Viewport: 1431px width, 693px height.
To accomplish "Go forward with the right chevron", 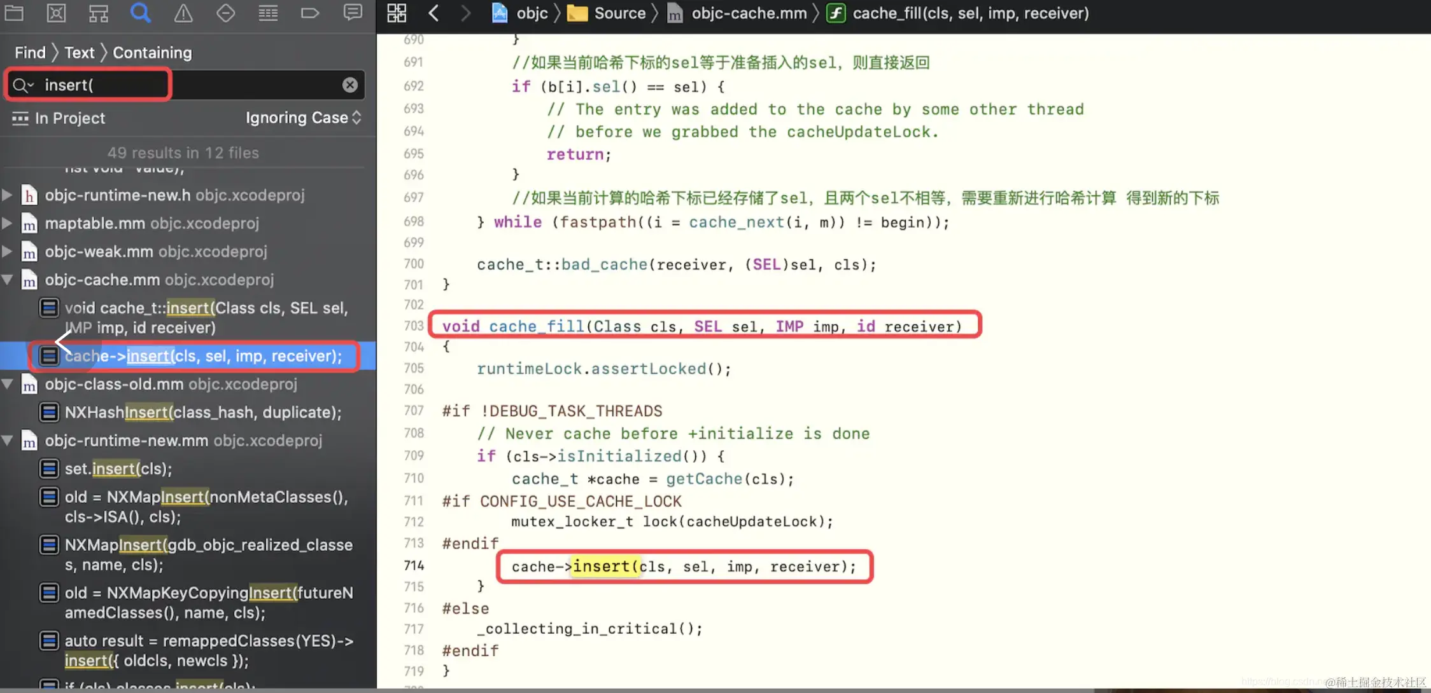I will 465,13.
